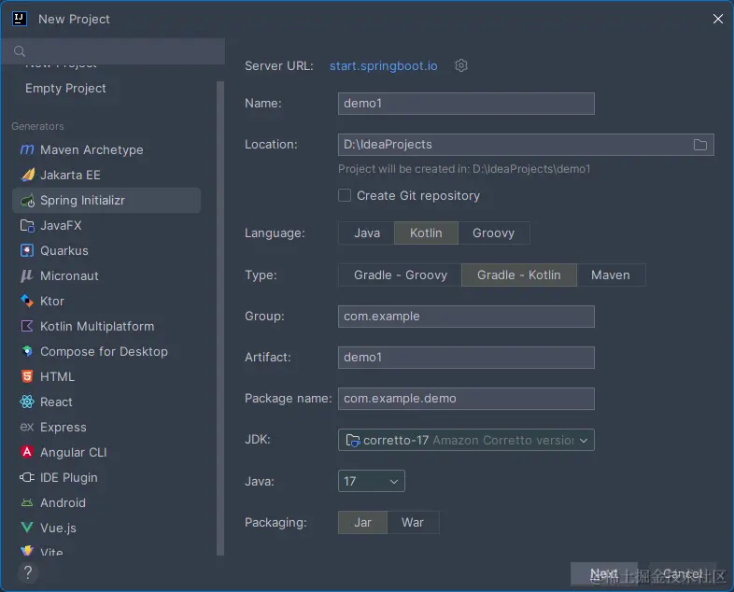Select Kotlin Multiplatform generator label
Image resolution: width=734 pixels, height=592 pixels.
97,326
